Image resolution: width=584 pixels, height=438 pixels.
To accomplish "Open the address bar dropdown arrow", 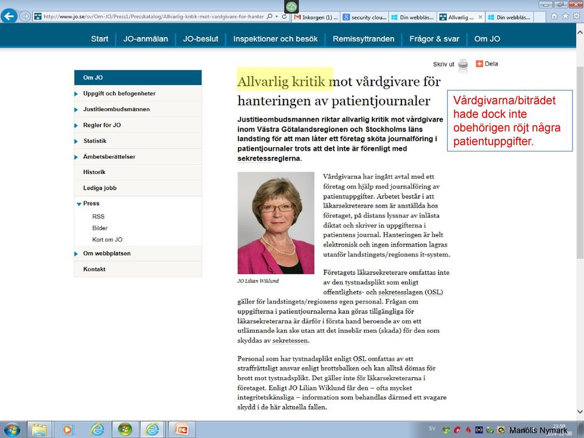I will coord(277,17).
